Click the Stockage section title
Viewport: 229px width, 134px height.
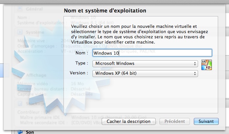pos(36,104)
